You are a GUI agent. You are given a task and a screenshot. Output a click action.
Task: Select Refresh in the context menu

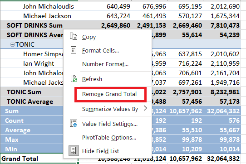(92, 79)
